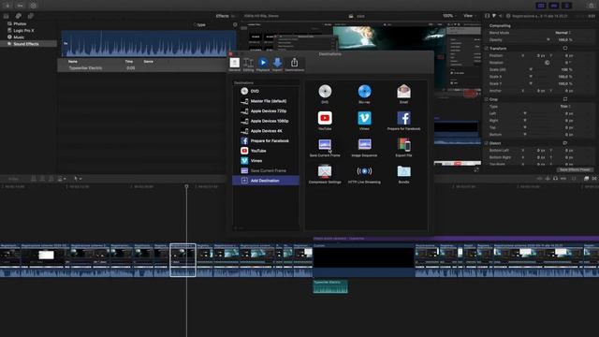Image resolution: width=599 pixels, height=337 pixels.
Task: Toggle the Transform checkbox in inspector
Action: point(487,49)
